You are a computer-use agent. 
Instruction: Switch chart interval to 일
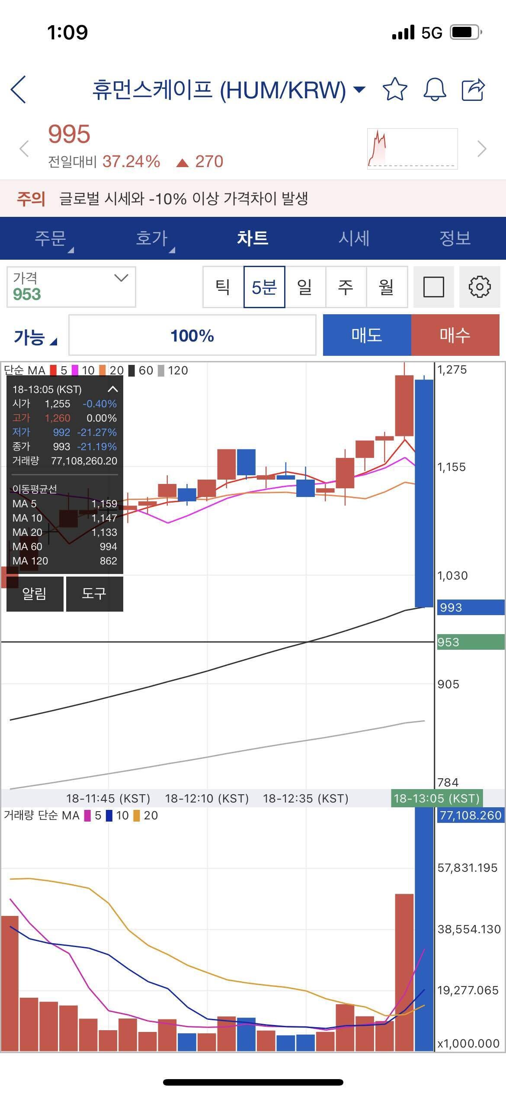(x=304, y=287)
